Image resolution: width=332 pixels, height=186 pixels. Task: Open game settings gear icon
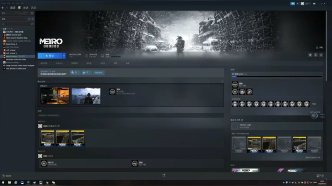pyautogui.click(x=310, y=55)
